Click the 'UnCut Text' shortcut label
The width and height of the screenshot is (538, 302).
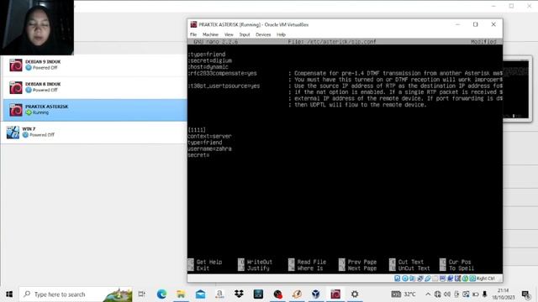click(x=414, y=268)
